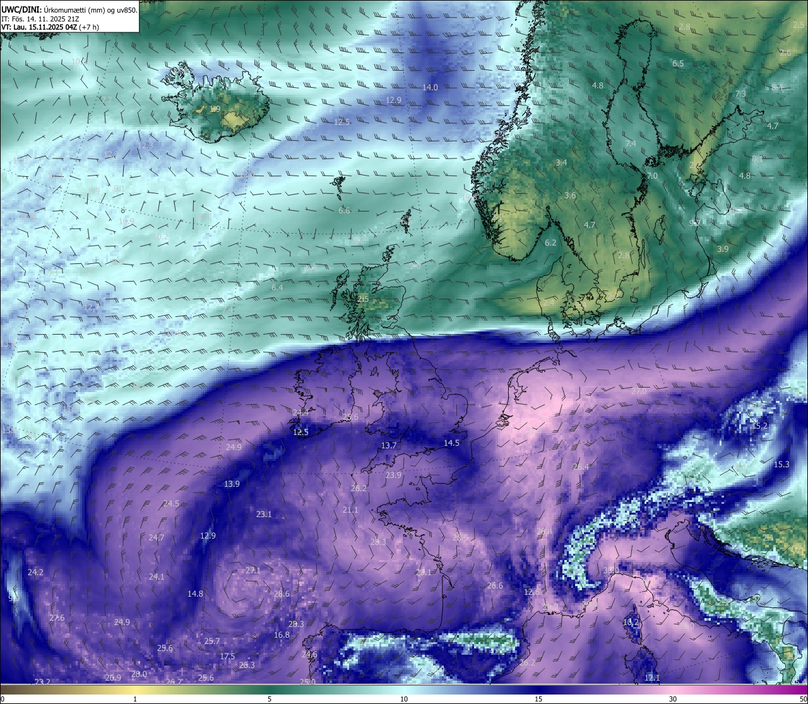The image size is (808, 704).
Task: Click the 27.6 value label
Action: (57, 618)
